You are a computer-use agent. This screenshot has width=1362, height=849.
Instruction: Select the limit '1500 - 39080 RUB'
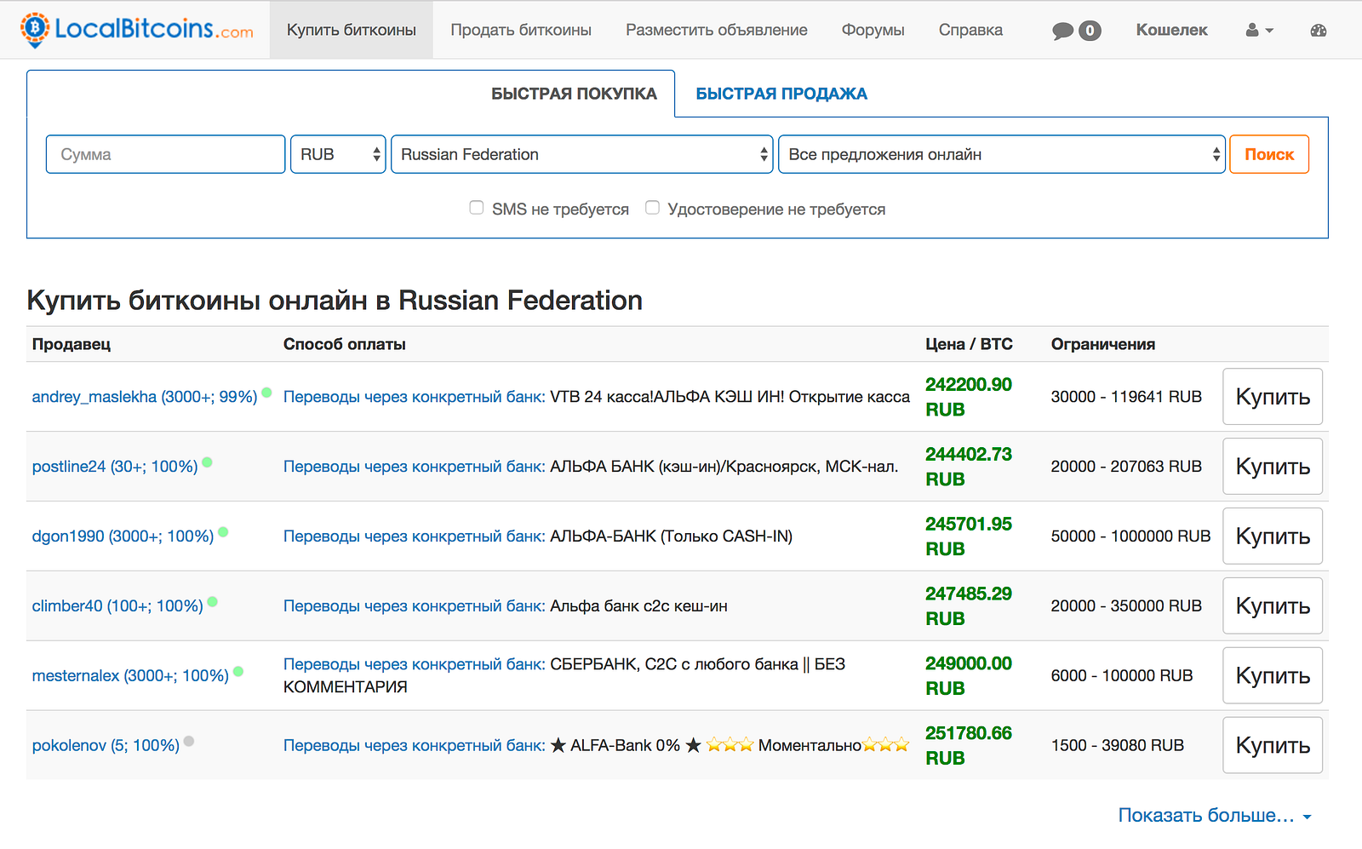(1118, 746)
